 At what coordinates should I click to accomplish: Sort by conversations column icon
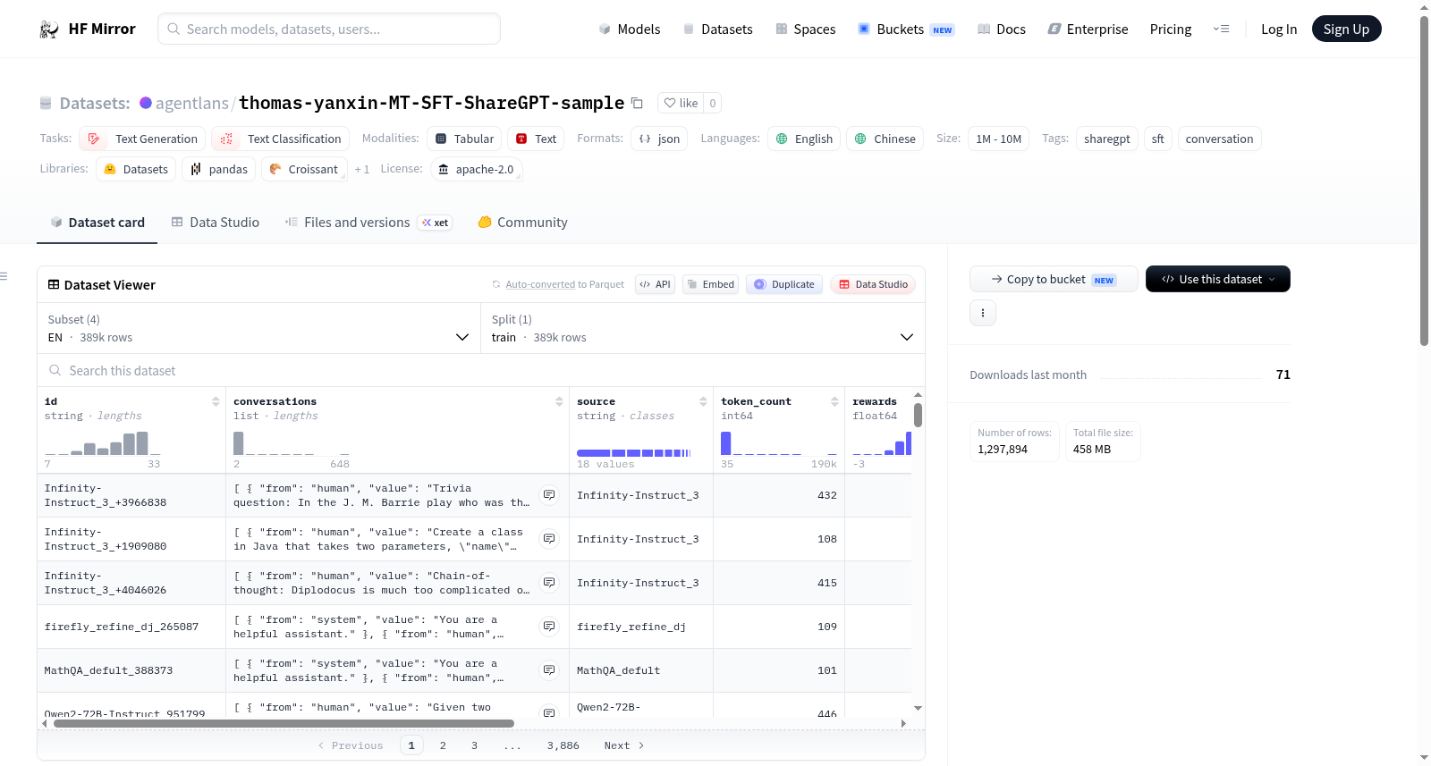pos(559,401)
